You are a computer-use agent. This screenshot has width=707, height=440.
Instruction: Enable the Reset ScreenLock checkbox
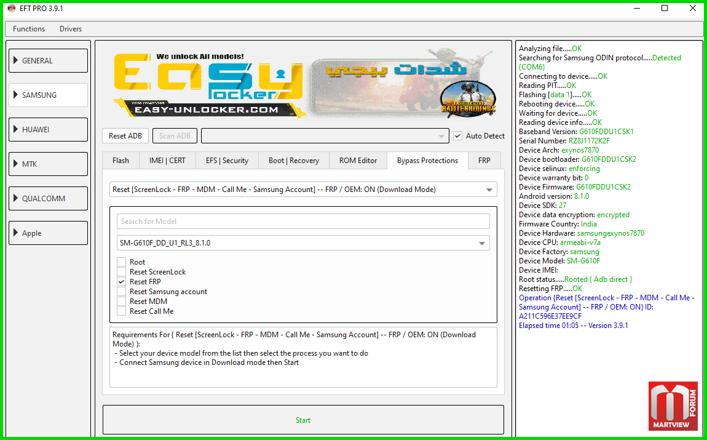coord(122,272)
